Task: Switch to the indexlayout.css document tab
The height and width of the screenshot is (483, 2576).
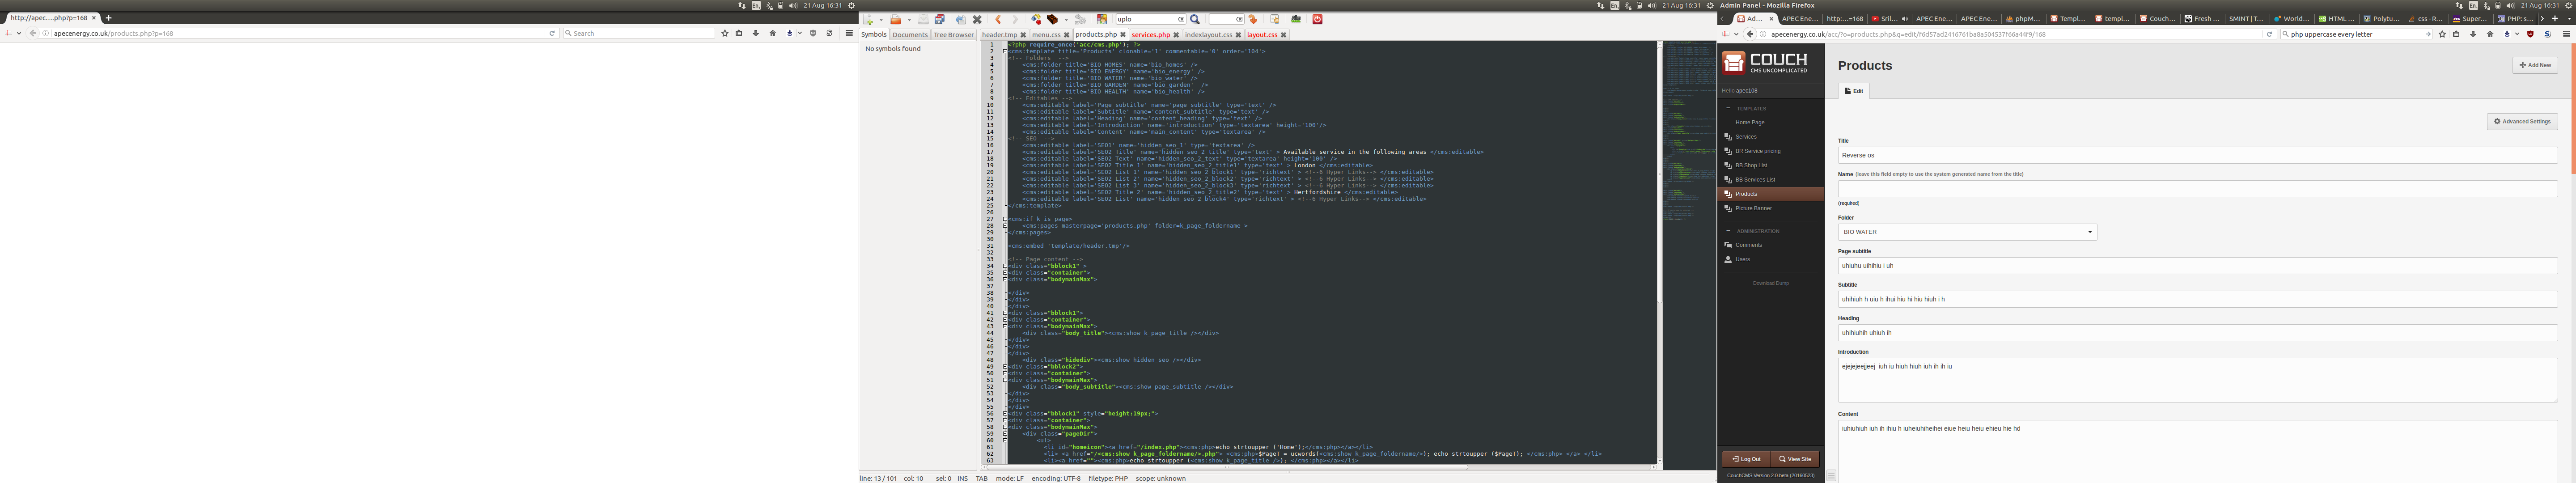Action: click(x=1208, y=34)
